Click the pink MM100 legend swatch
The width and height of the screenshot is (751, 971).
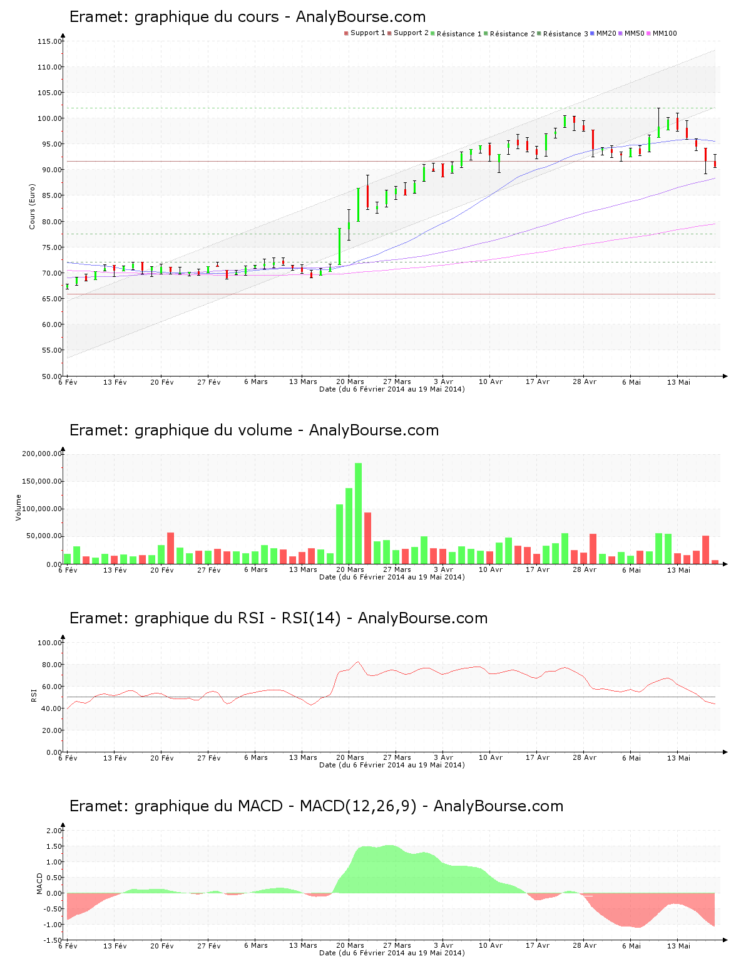point(648,33)
